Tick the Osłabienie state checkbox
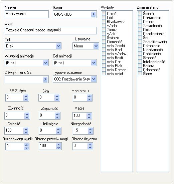The image size is (174, 184). 140,45
